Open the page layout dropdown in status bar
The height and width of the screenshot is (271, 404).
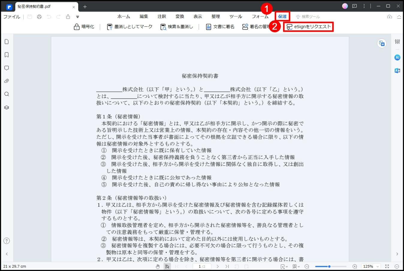(x=296, y=266)
